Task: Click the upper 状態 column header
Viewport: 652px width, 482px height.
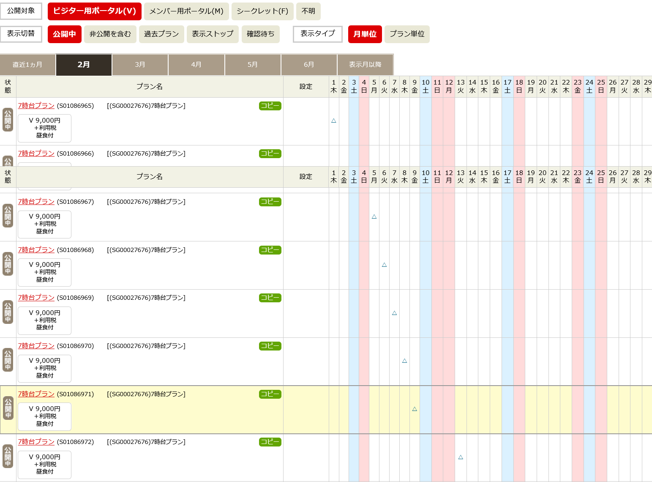Action: 8,86
